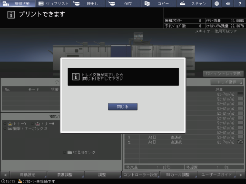Click the FSメイントレイ交換 button
Viewport: 246px width, 184px height.
(x=223, y=74)
